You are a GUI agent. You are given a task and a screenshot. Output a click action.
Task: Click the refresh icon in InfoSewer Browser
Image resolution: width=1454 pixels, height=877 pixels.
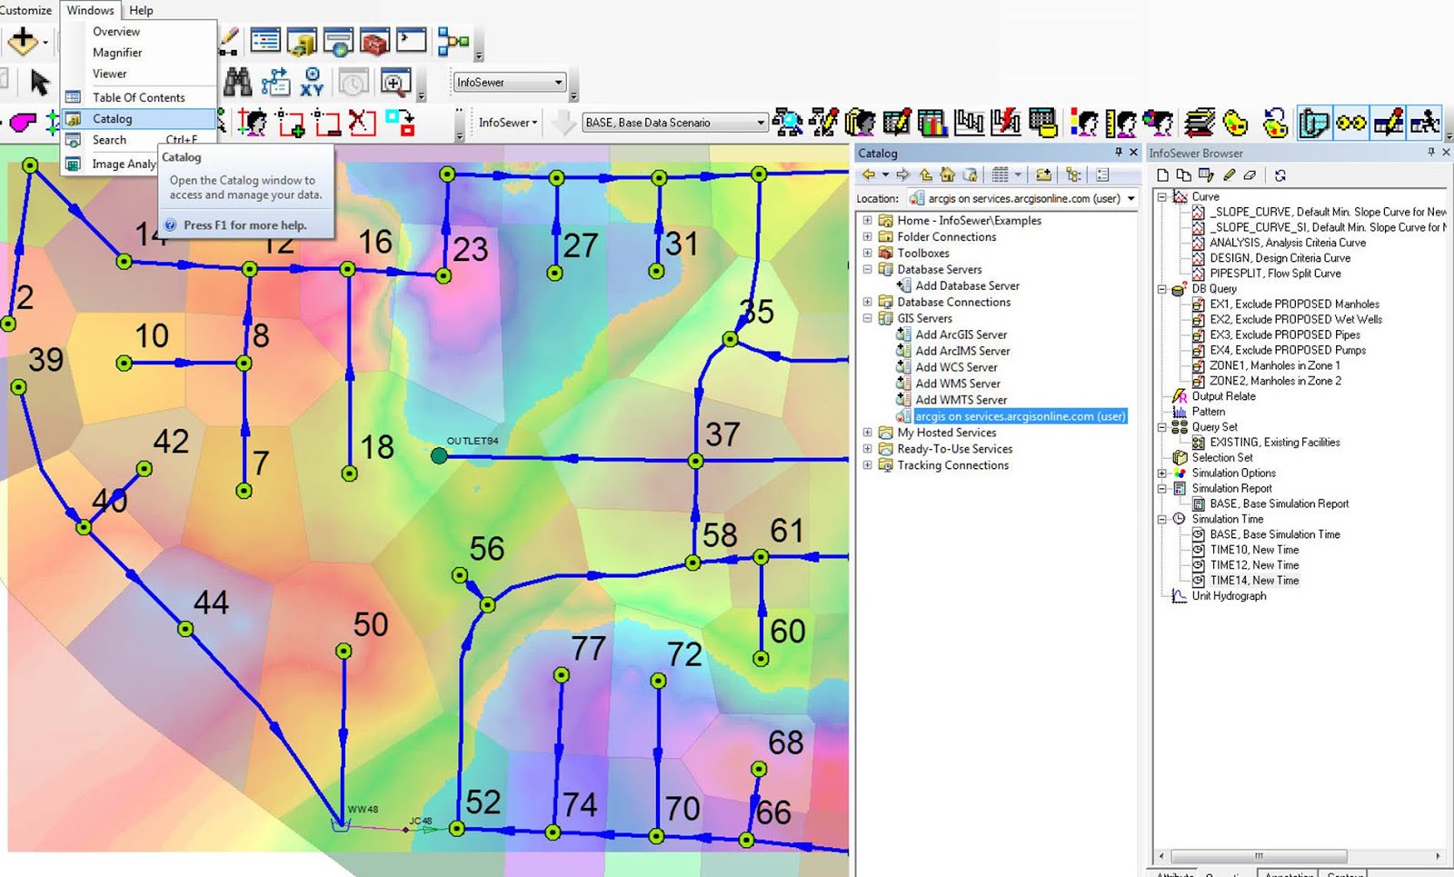[1280, 174]
